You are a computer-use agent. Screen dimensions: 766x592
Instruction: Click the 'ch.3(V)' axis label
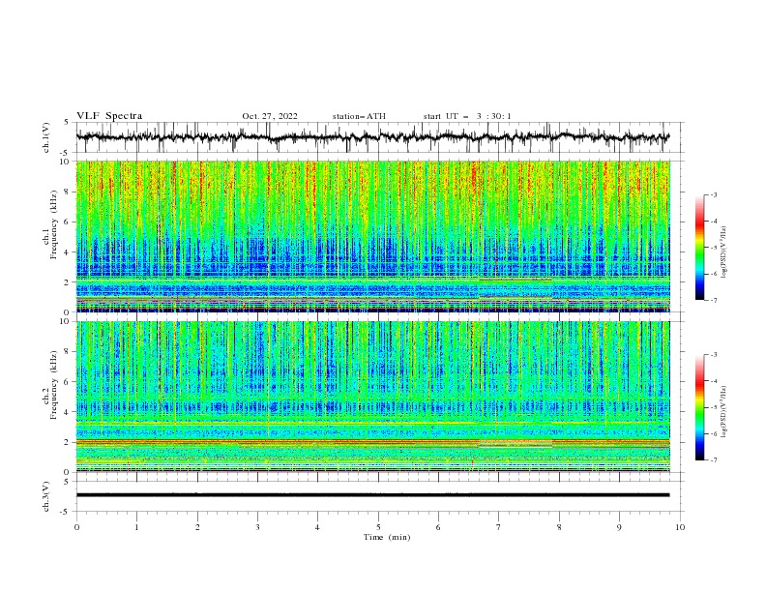click(x=46, y=496)
